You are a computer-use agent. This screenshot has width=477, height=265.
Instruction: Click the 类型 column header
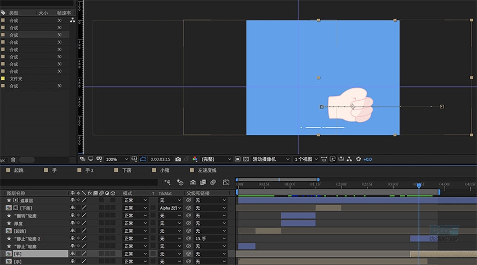(x=14, y=13)
